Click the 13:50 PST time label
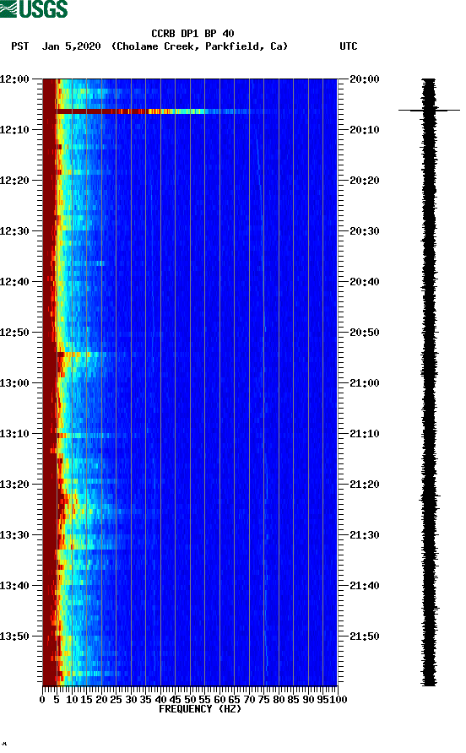 [14, 637]
